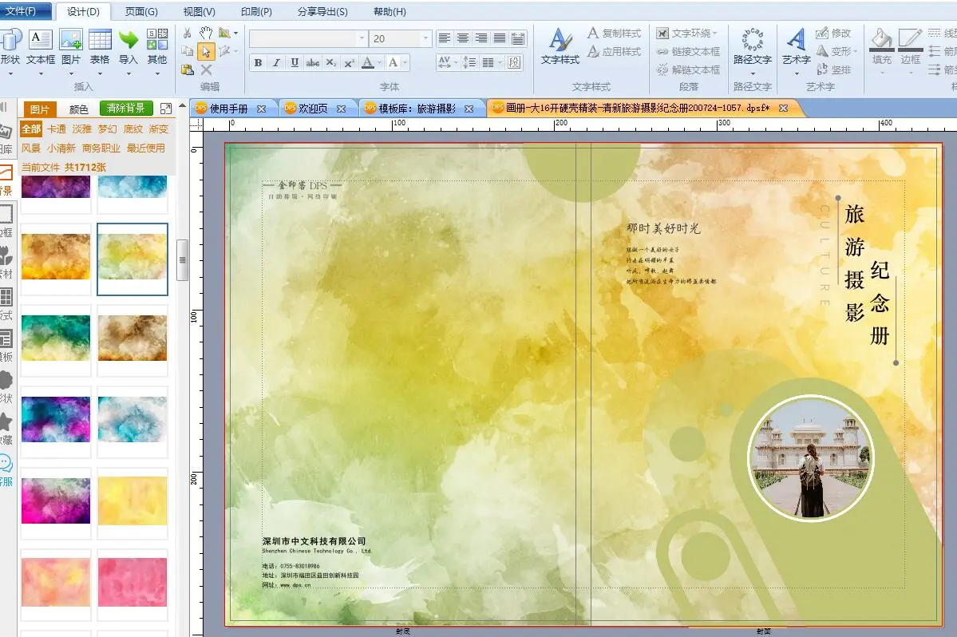
Task: Switch to the 页面(G) ribbon tab
Action: click(x=141, y=12)
